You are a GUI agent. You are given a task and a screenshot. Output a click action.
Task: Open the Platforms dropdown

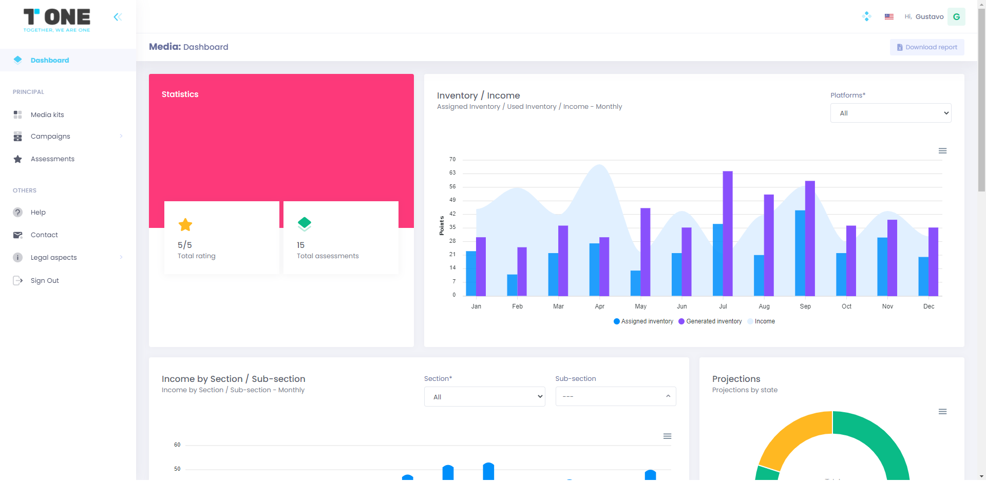(x=891, y=113)
